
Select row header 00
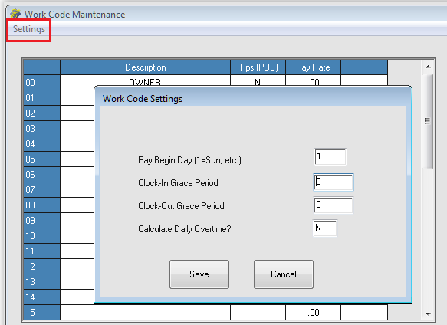tap(41, 82)
